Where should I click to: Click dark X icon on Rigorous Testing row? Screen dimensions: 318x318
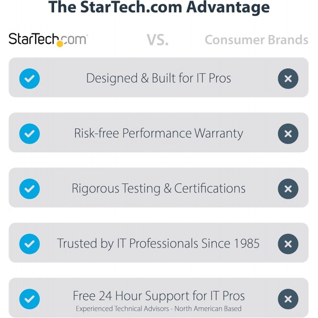288,189
